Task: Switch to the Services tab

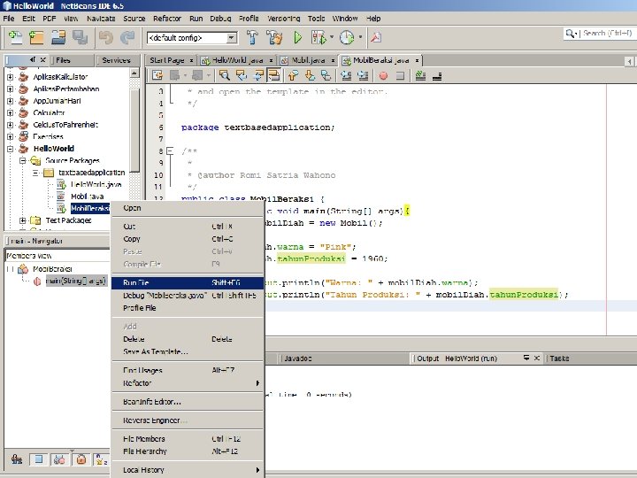Action: click(115, 60)
